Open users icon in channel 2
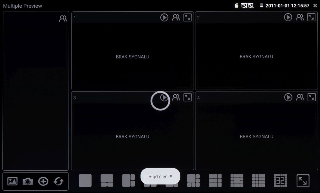The height and width of the screenshot is (193, 320). pos(300,18)
